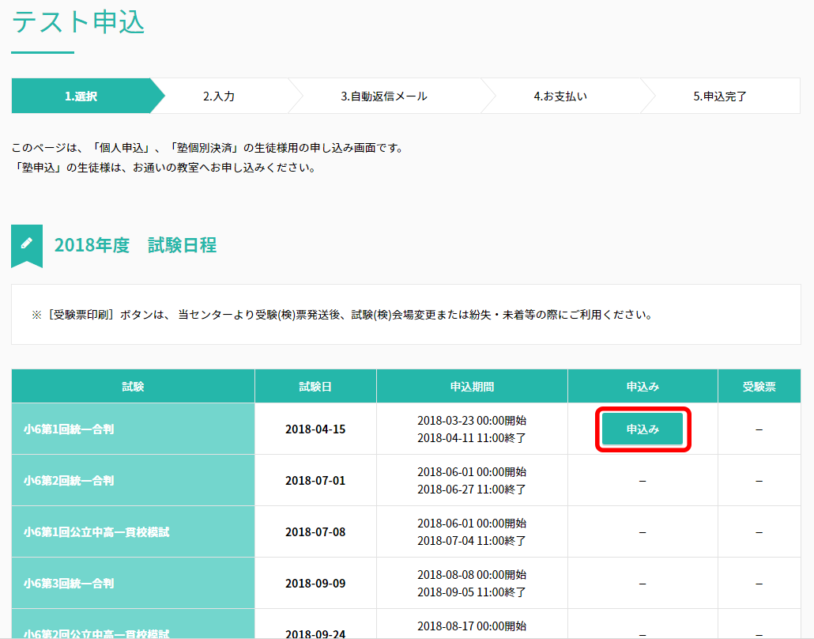Click the exam date 2018-04-15

[x=315, y=429]
